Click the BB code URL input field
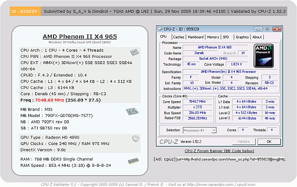Image resolution: width=297 pixels, height=187 pixels. 230,159
